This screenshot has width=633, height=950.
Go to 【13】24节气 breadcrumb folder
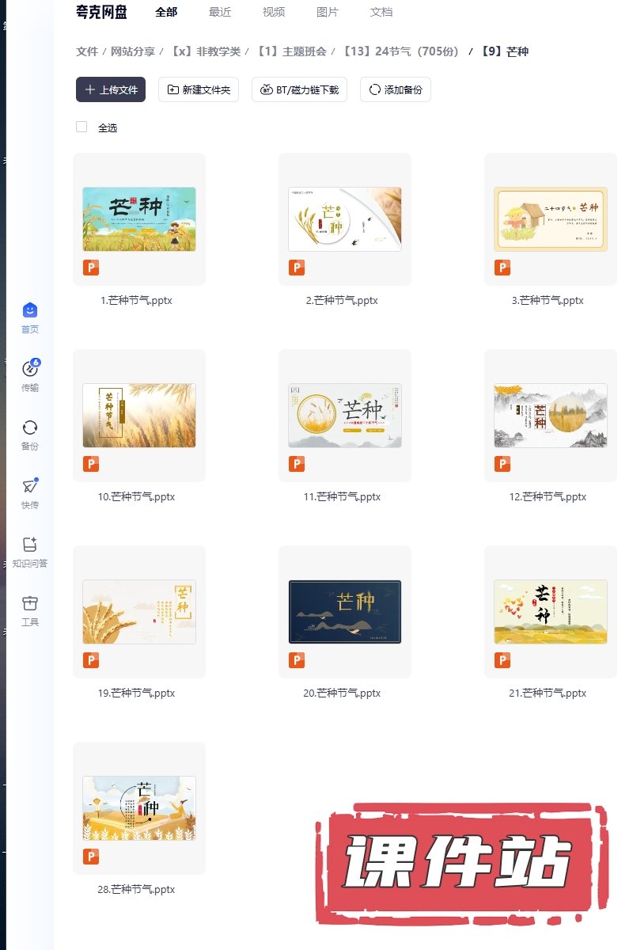click(400, 51)
